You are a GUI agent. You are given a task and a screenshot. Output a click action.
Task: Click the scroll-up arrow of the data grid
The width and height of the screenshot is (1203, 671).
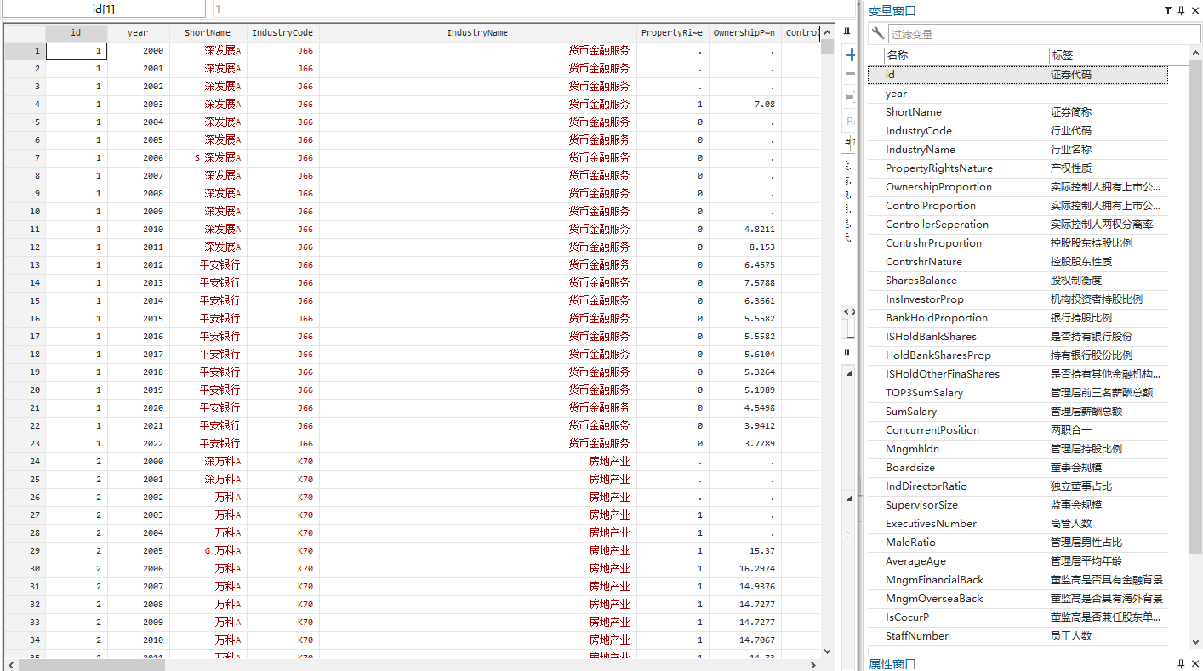(827, 32)
